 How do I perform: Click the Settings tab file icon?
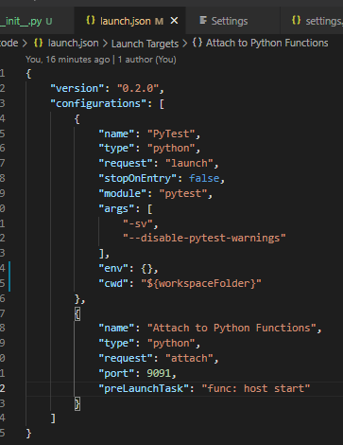click(x=203, y=21)
